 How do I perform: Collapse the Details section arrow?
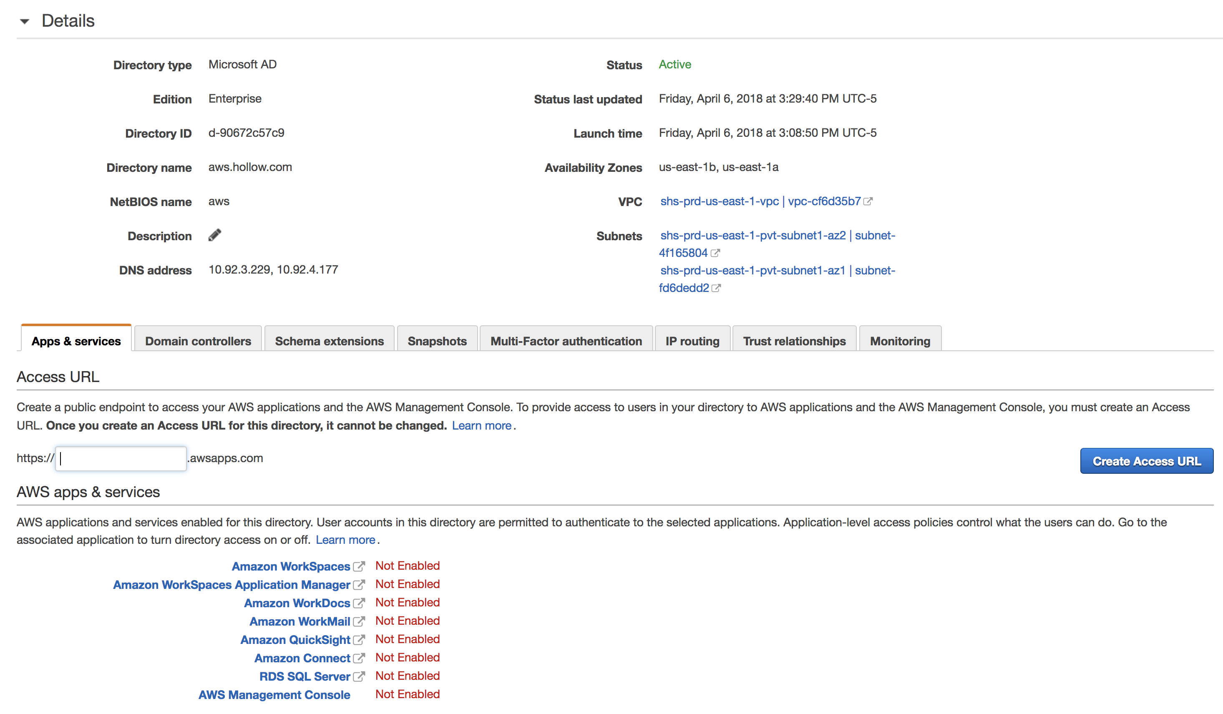coord(24,21)
